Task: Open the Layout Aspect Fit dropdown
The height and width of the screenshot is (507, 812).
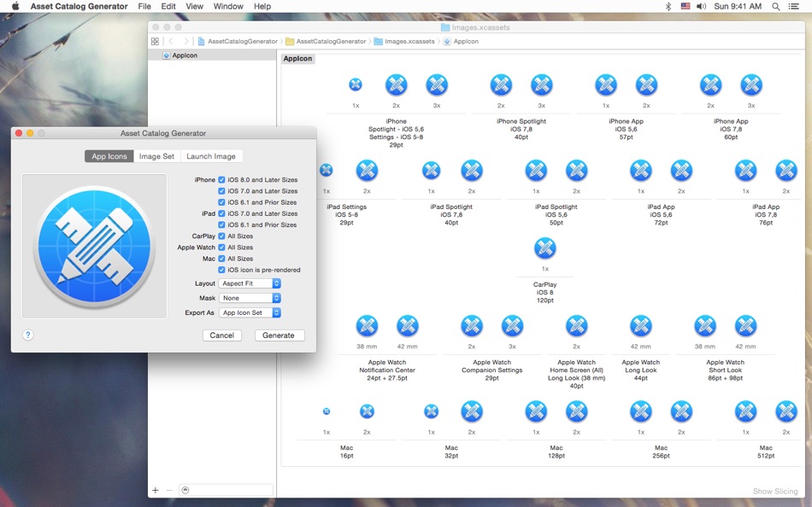Action: click(x=250, y=283)
